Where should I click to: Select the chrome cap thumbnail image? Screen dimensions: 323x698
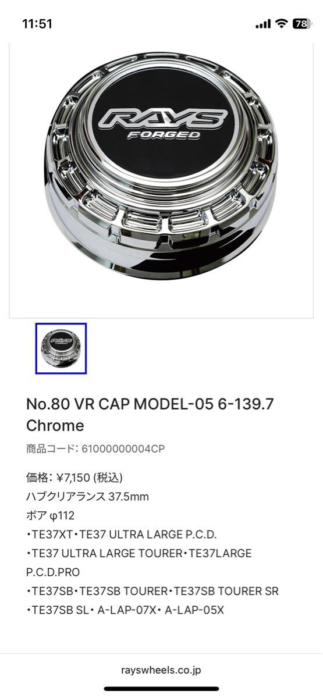[x=61, y=348]
